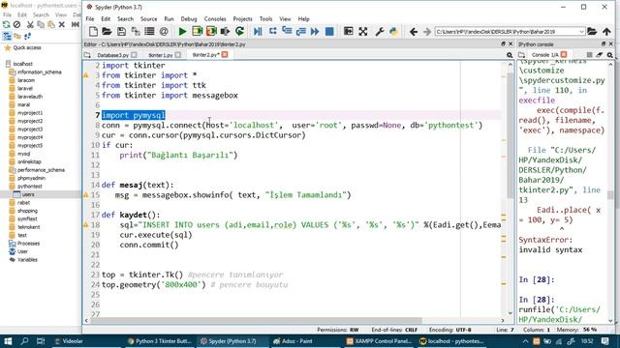Switch to Database3.py tab
This screenshot has height=348, width=620.
[112, 55]
